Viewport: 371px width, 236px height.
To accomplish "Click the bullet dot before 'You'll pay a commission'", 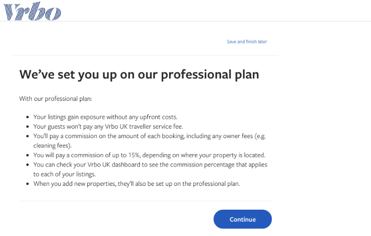I will 28,136.
